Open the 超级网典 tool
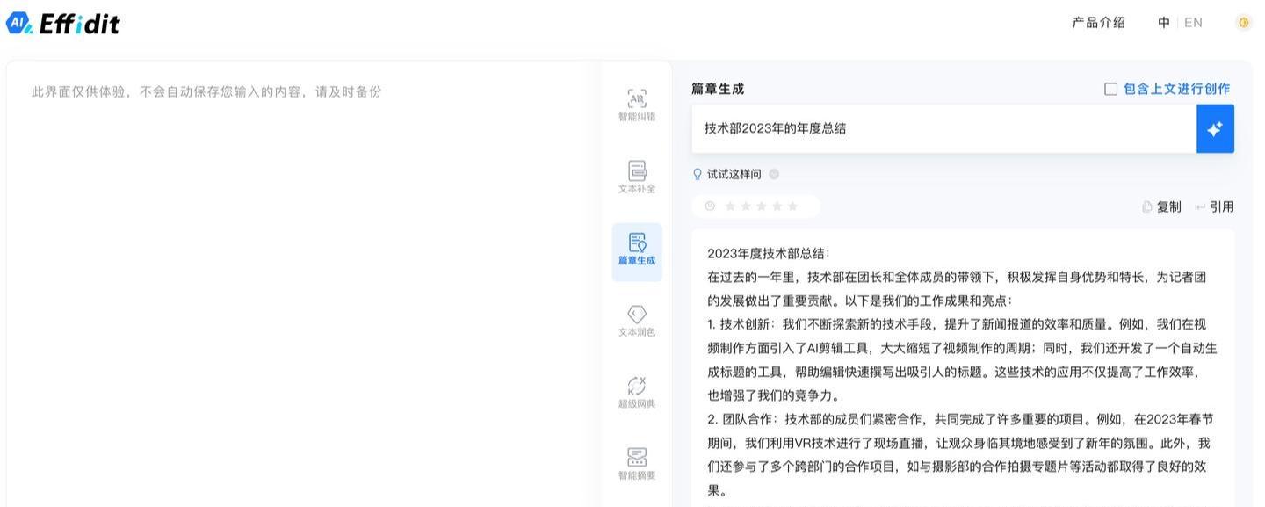The width and height of the screenshot is (1265, 507). coord(637,393)
